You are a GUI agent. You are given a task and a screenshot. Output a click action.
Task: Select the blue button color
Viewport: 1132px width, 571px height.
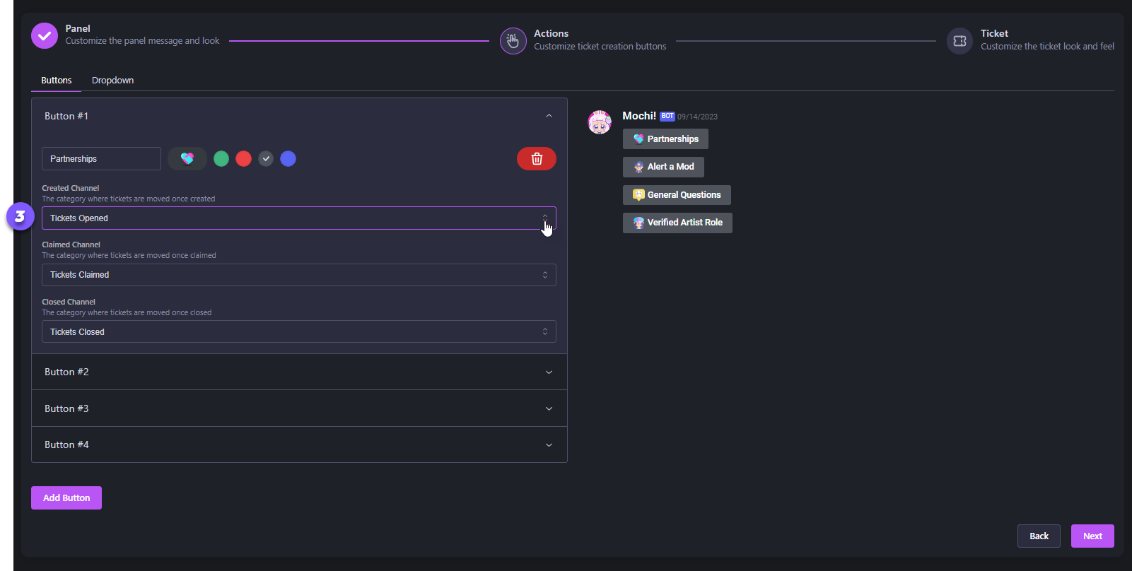288,159
